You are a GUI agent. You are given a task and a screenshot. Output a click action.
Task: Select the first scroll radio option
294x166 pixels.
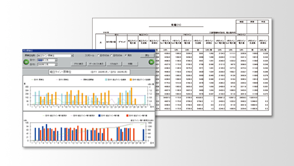tap(98, 55)
